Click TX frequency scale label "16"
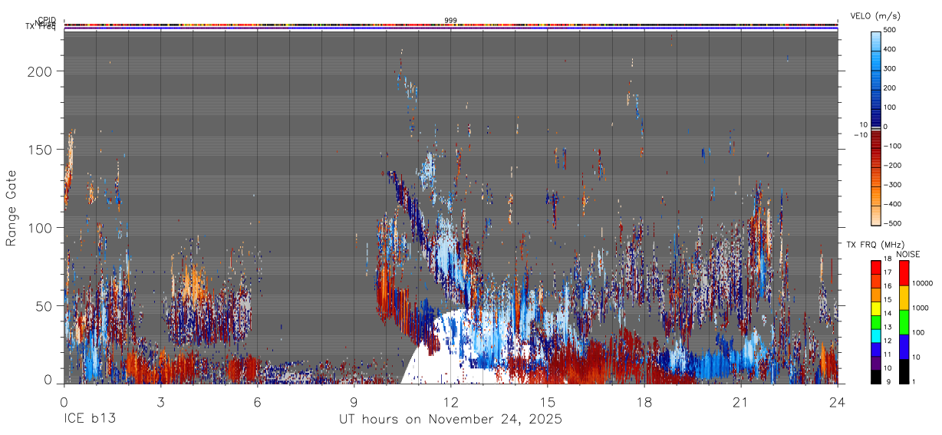 click(x=888, y=286)
